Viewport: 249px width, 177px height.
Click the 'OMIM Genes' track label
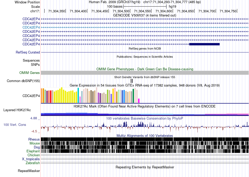click(30, 73)
